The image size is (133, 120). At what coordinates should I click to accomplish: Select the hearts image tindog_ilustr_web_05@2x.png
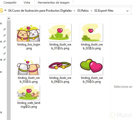click(91, 66)
